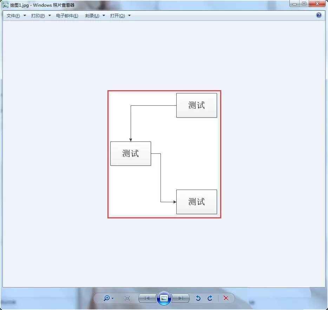Click the middle-left 测试 box in image
This screenshot has width=328, height=310.
click(131, 153)
